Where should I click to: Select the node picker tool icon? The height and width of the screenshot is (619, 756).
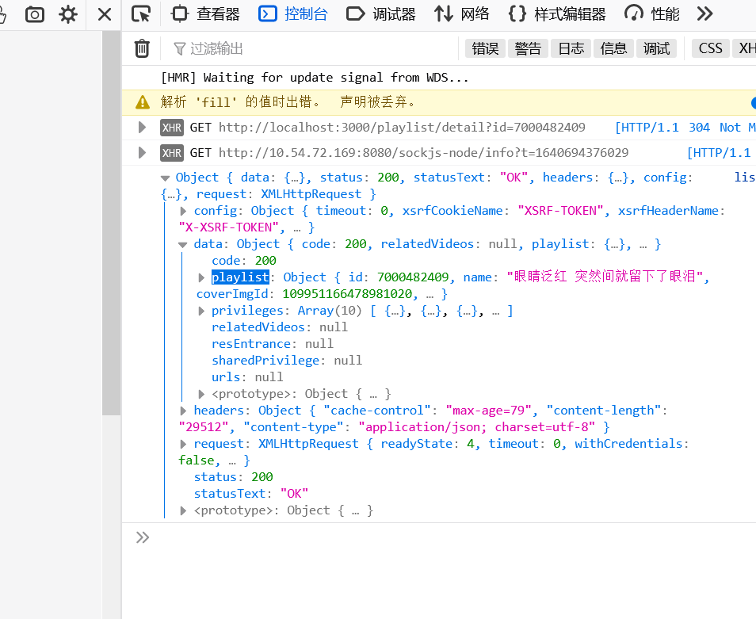[144, 13]
